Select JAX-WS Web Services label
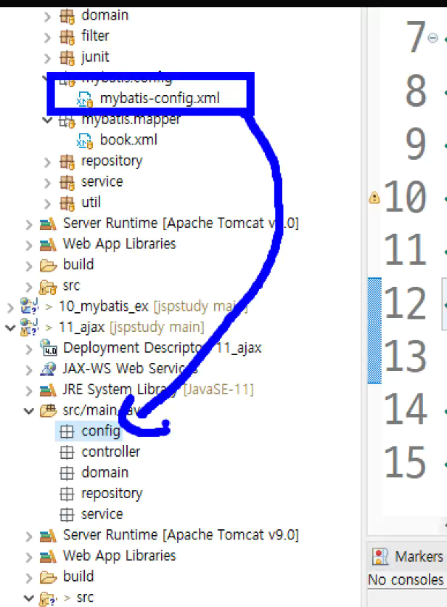 (x=130, y=369)
